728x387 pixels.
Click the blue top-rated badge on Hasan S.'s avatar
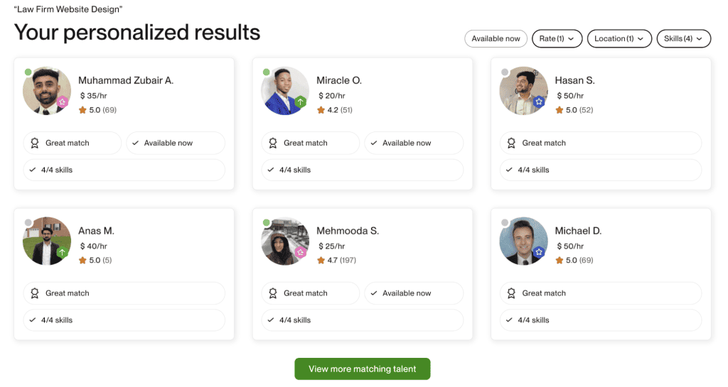pyautogui.click(x=539, y=102)
